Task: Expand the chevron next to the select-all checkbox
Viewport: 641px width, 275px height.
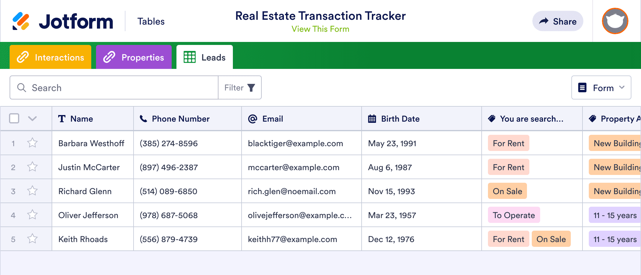Action: [32, 118]
